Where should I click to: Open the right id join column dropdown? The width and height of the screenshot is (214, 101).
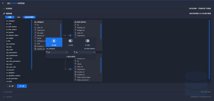[85, 52]
